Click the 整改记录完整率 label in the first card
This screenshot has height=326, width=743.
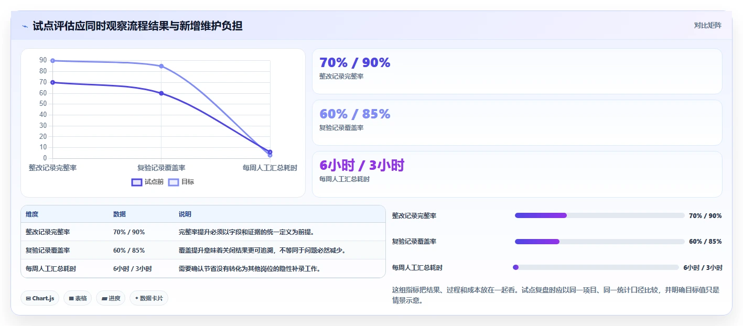click(341, 76)
